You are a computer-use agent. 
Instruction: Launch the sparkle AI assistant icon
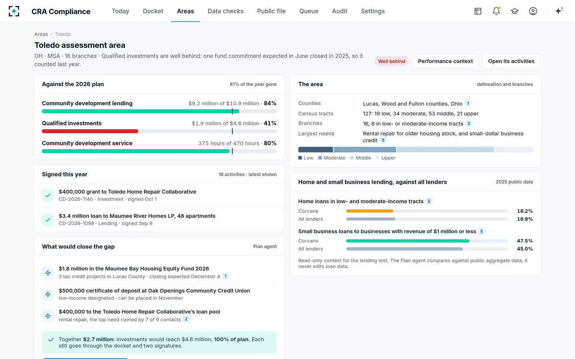(559, 11)
